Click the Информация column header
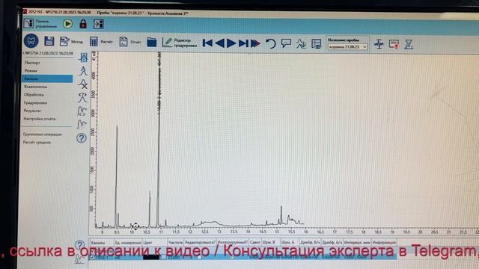Screen dimensions: 479x269 click(384, 242)
